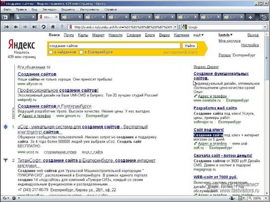Image resolution: width=270 pixels, height=202 pixels.
Task: Click the Google search engine icon
Action: pyautogui.click(x=185, y=27)
